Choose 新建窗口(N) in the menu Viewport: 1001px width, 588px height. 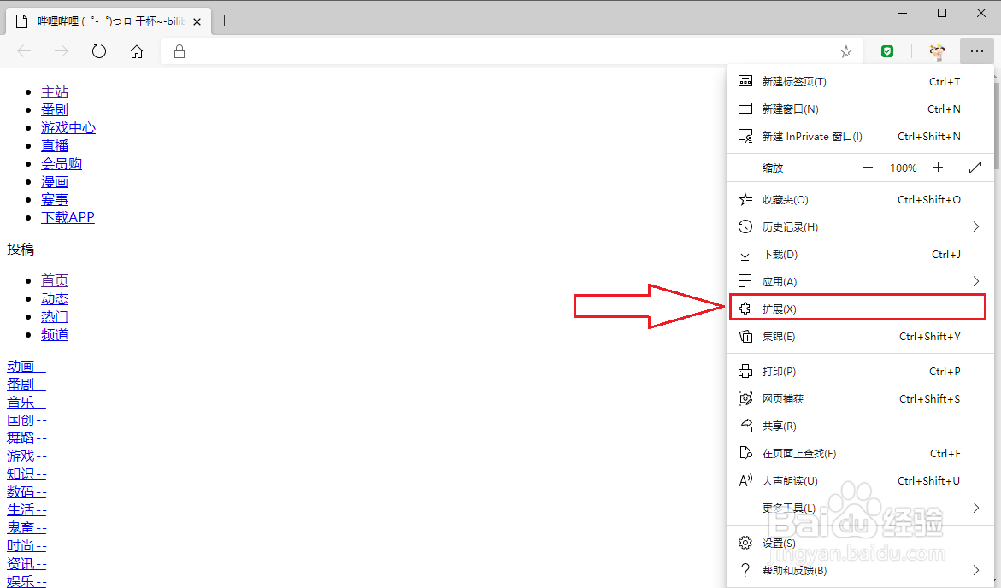[x=861, y=109]
